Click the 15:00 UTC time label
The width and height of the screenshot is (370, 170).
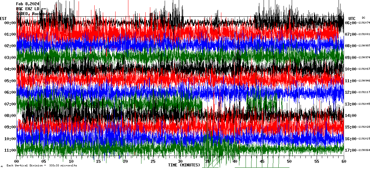point(351,127)
